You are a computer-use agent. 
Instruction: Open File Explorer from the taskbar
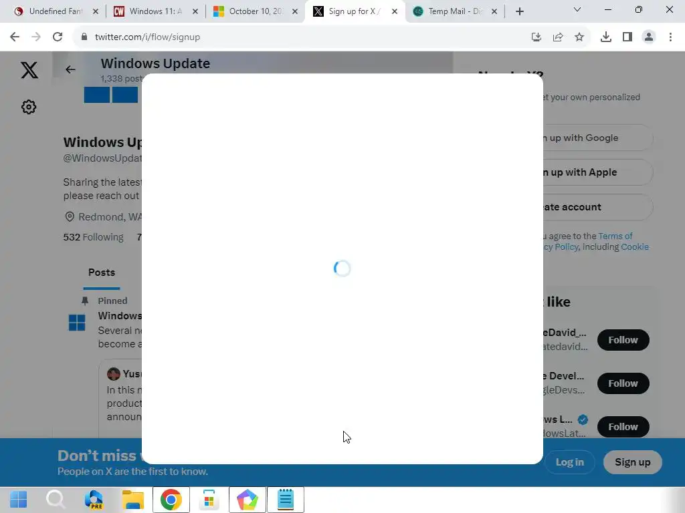coord(133,500)
